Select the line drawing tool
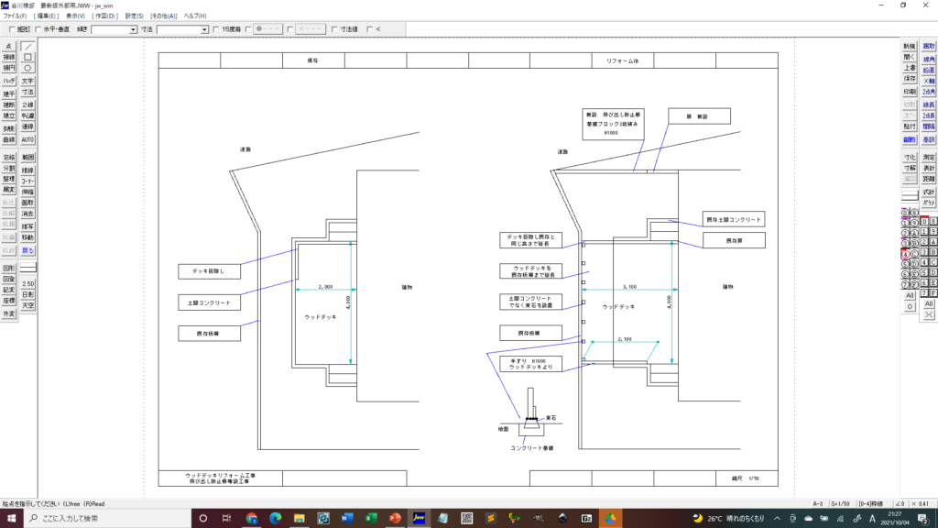This screenshot has width=938, height=528. pos(27,46)
